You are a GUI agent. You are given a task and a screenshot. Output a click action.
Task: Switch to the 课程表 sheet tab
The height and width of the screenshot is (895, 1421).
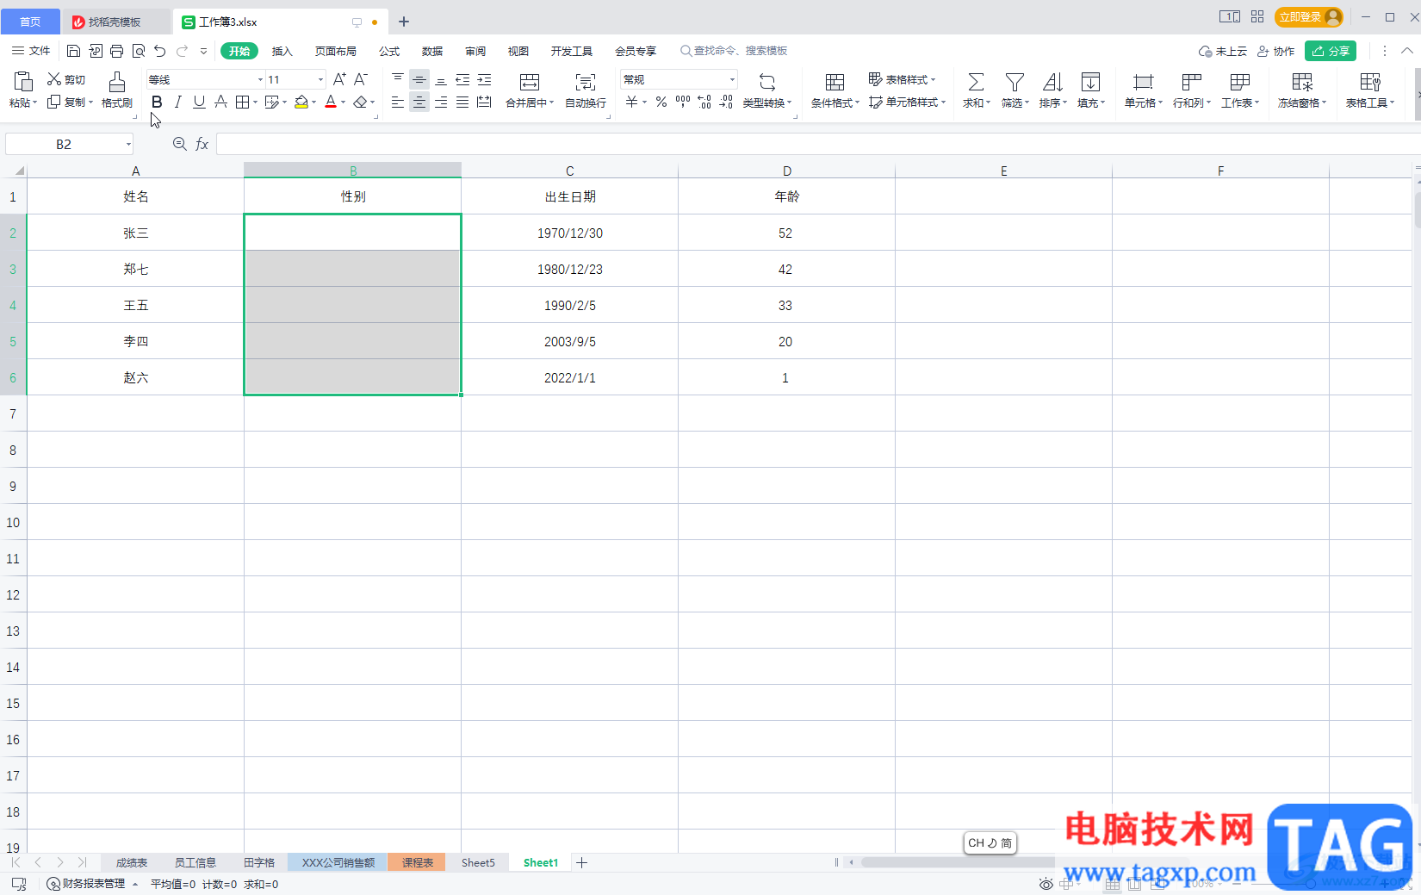[417, 862]
